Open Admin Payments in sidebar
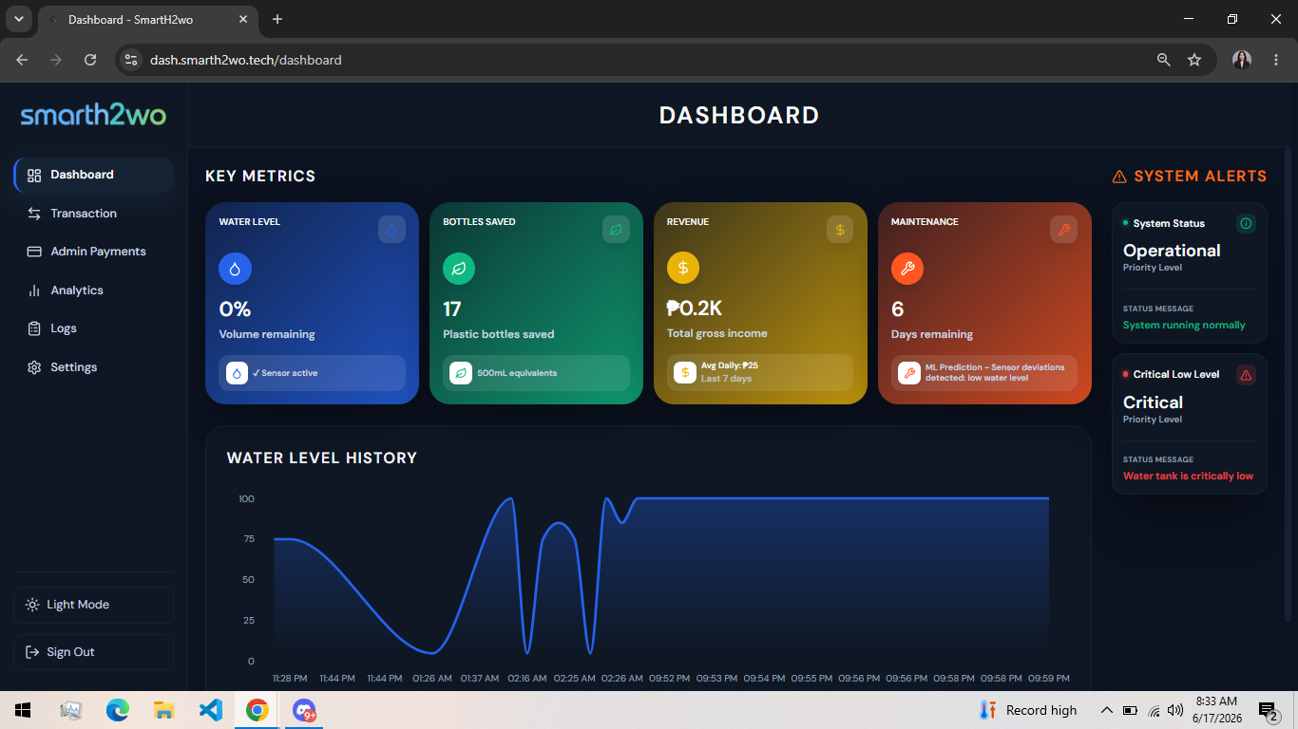This screenshot has width=1298, height=729. (x=94, y=252)
